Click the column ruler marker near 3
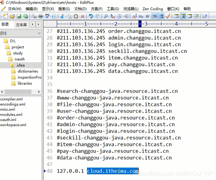This screenshot has width=216, height=180. (140, 24)
